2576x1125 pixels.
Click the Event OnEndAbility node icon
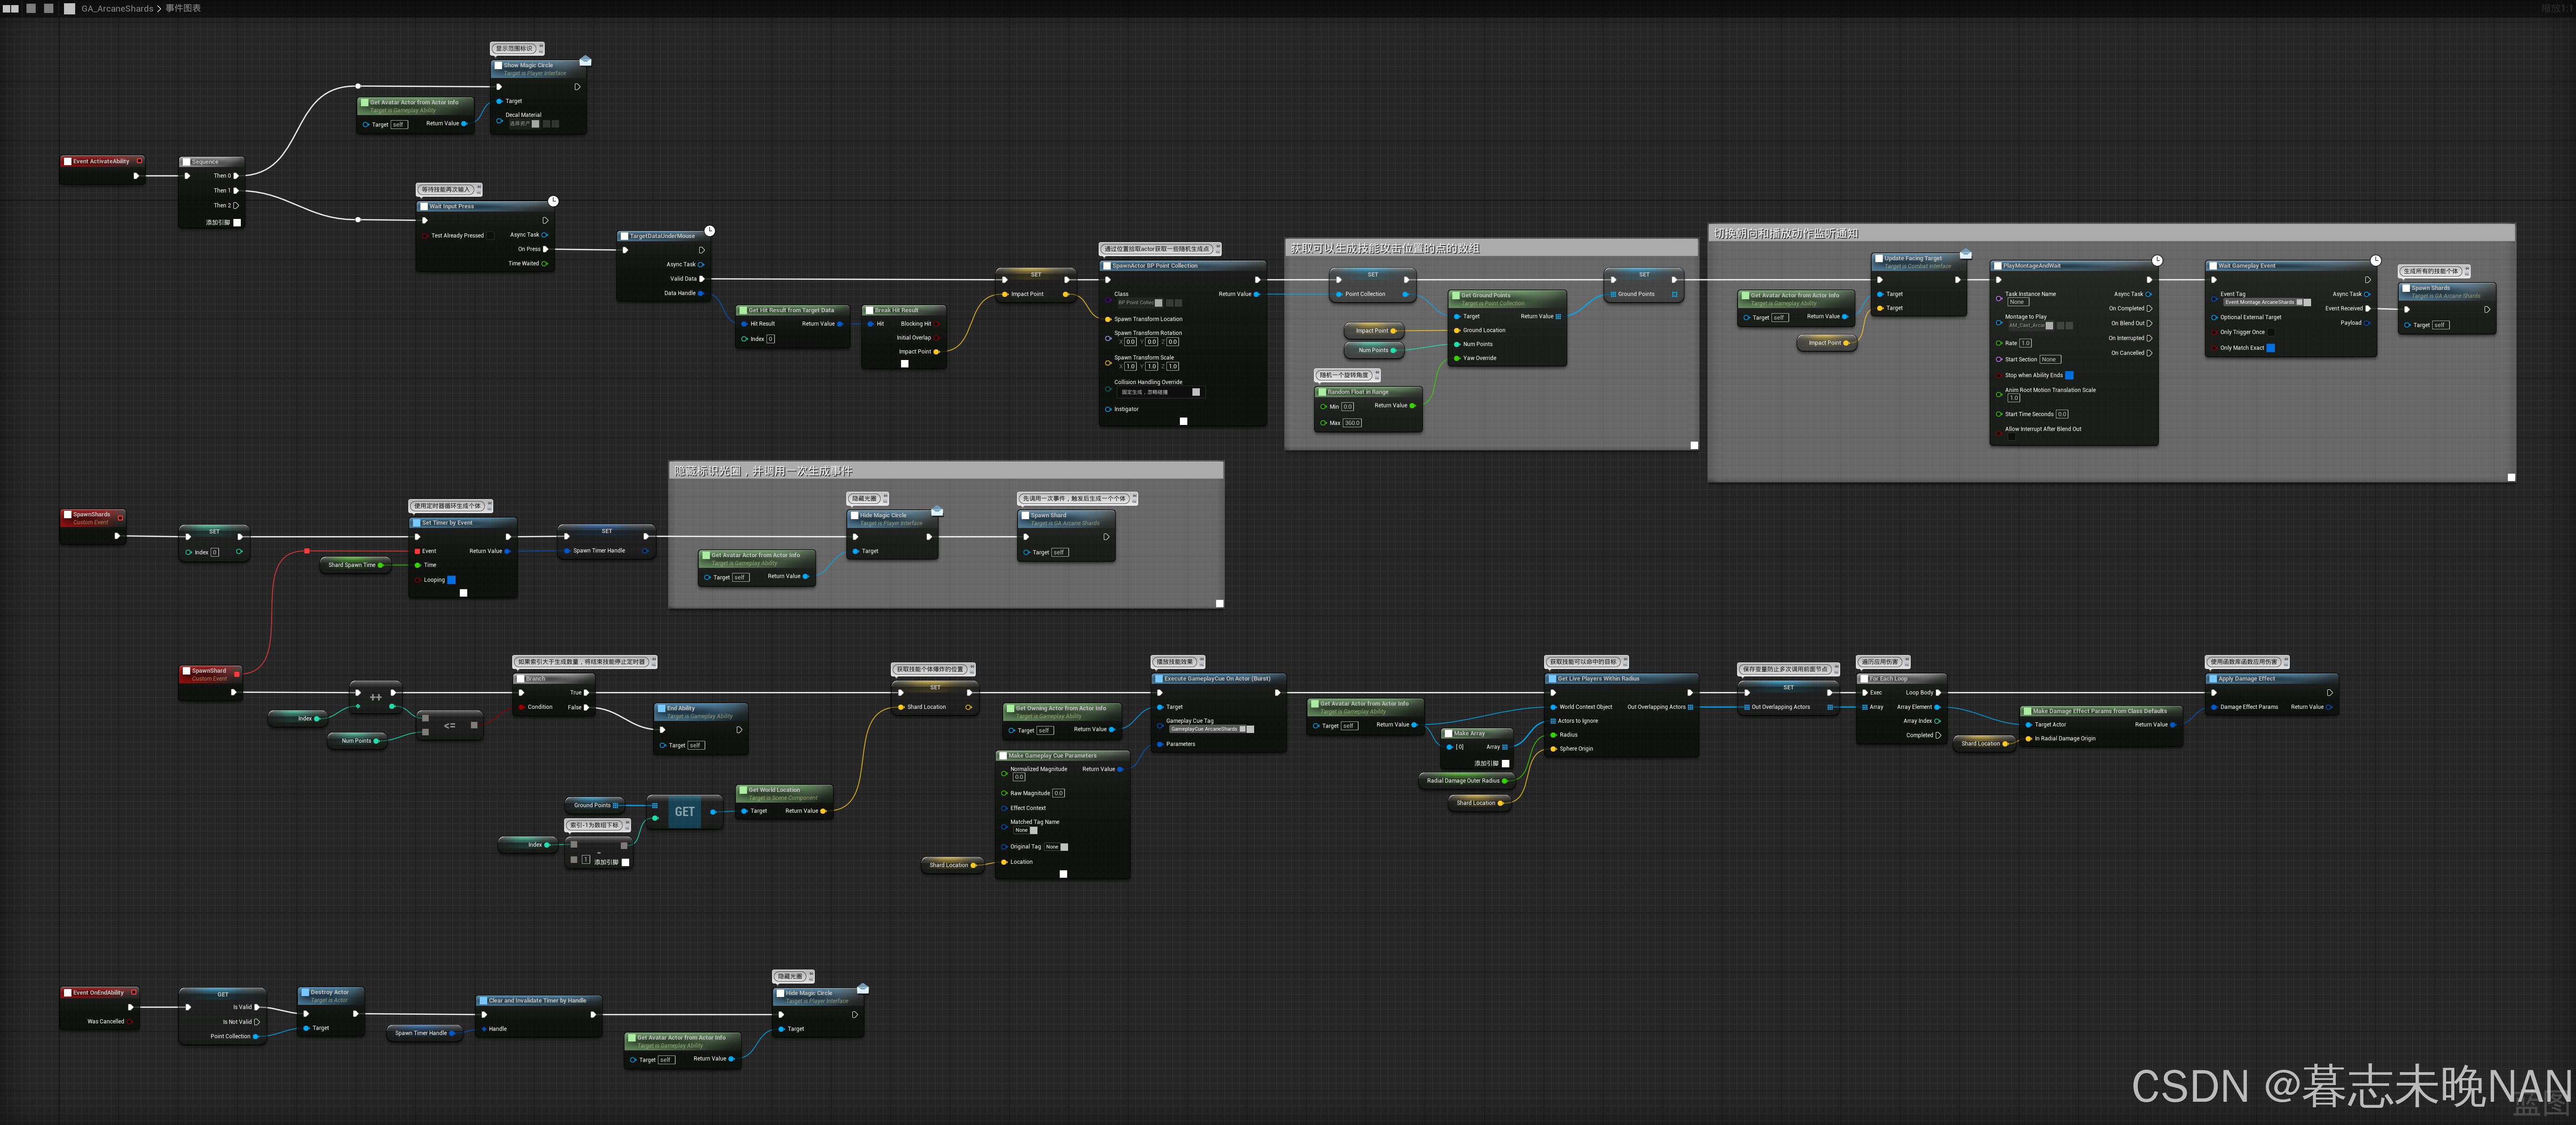click(x=68, y=993)
